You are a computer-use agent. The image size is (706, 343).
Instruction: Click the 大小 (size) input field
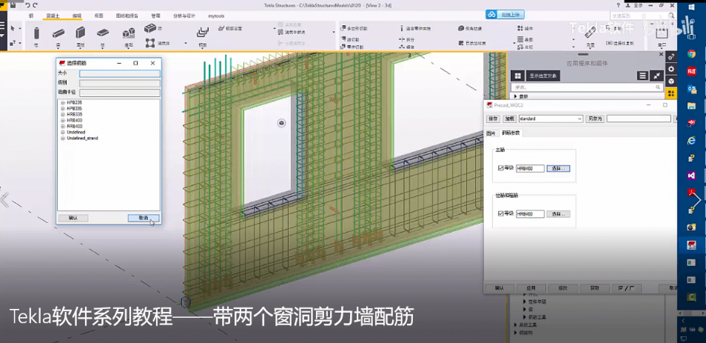(120, 73)
